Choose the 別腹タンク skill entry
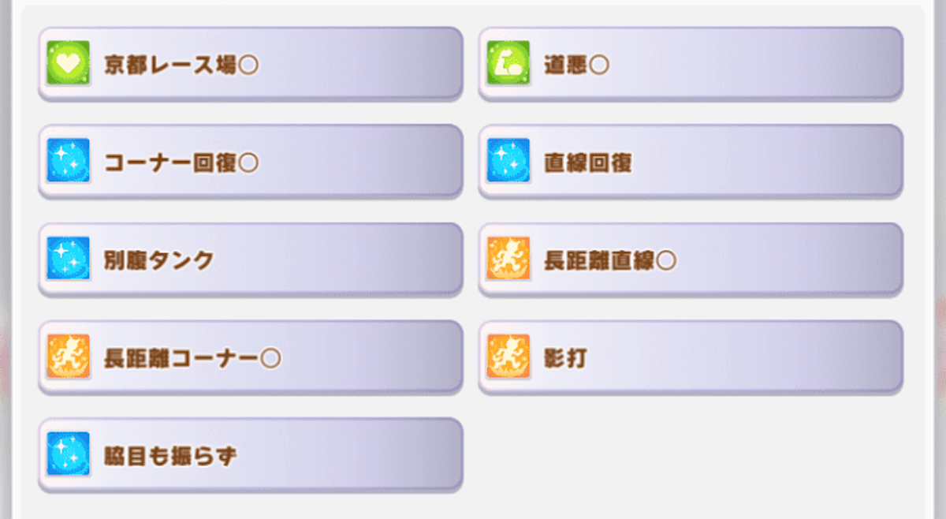 coord(251,259)
